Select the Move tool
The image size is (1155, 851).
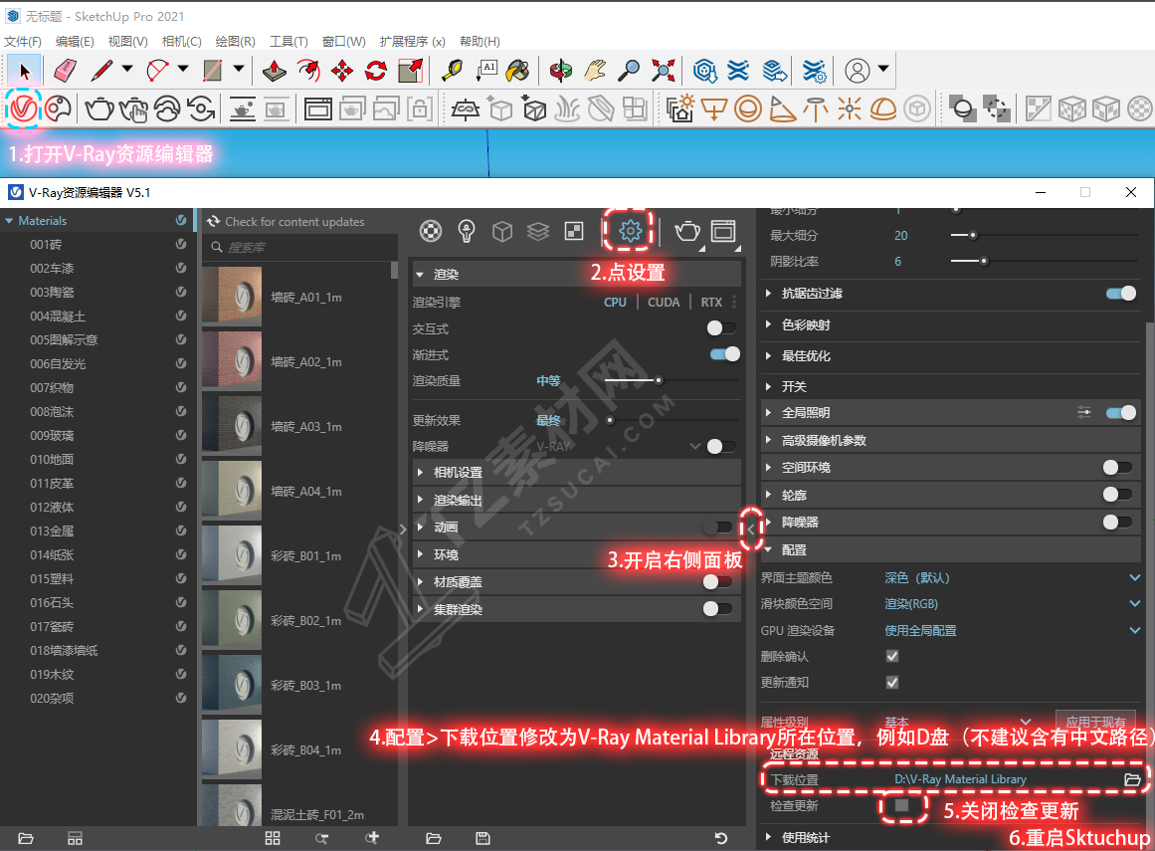click(x=342, y=71)
